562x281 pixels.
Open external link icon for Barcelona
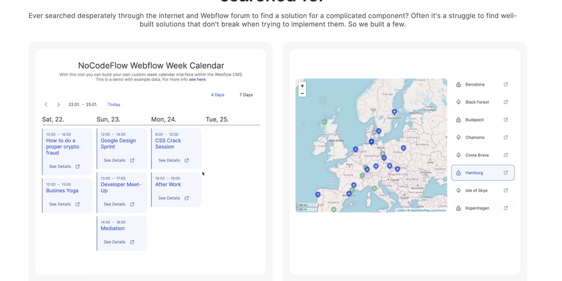click(x=505, y=85)
